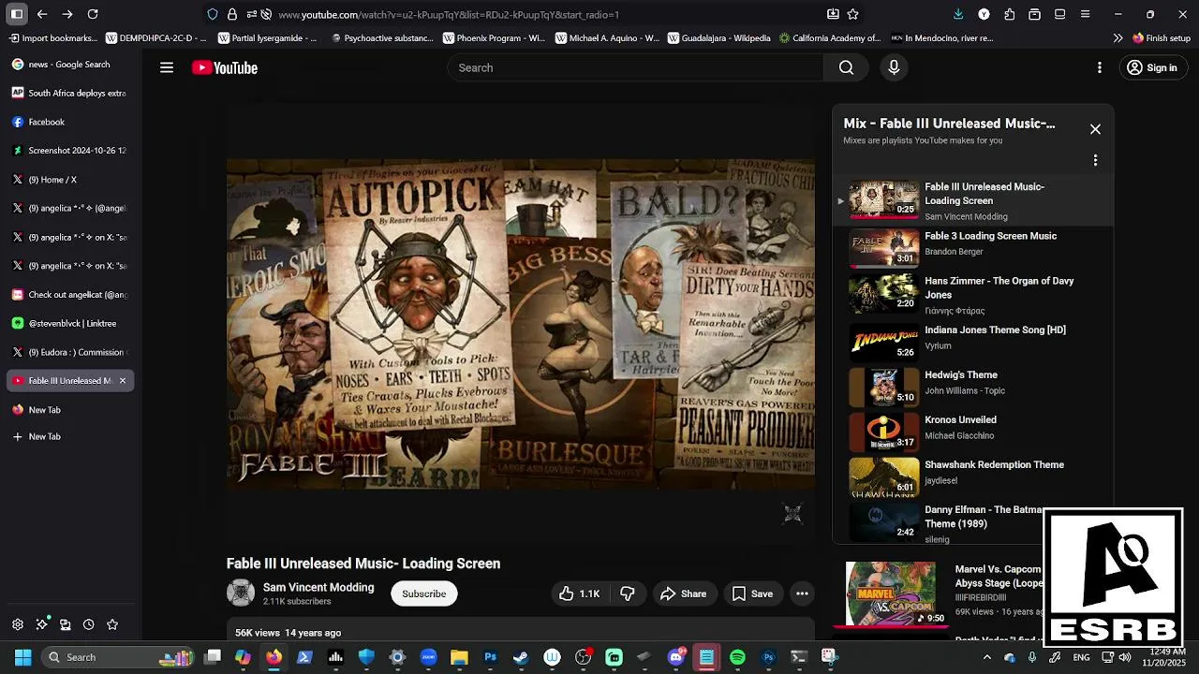Open synced tabs sidebar icon

(x=65, y=624)
